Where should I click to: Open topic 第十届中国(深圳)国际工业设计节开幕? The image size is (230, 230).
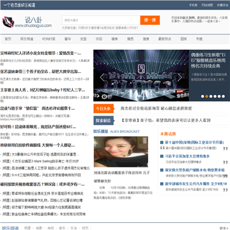[x=194, y=142]
